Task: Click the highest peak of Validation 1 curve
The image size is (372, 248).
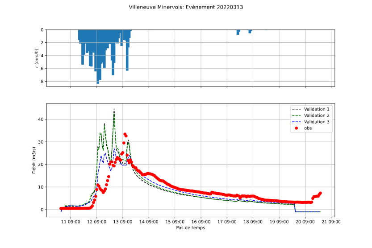Action: [114, 109]
